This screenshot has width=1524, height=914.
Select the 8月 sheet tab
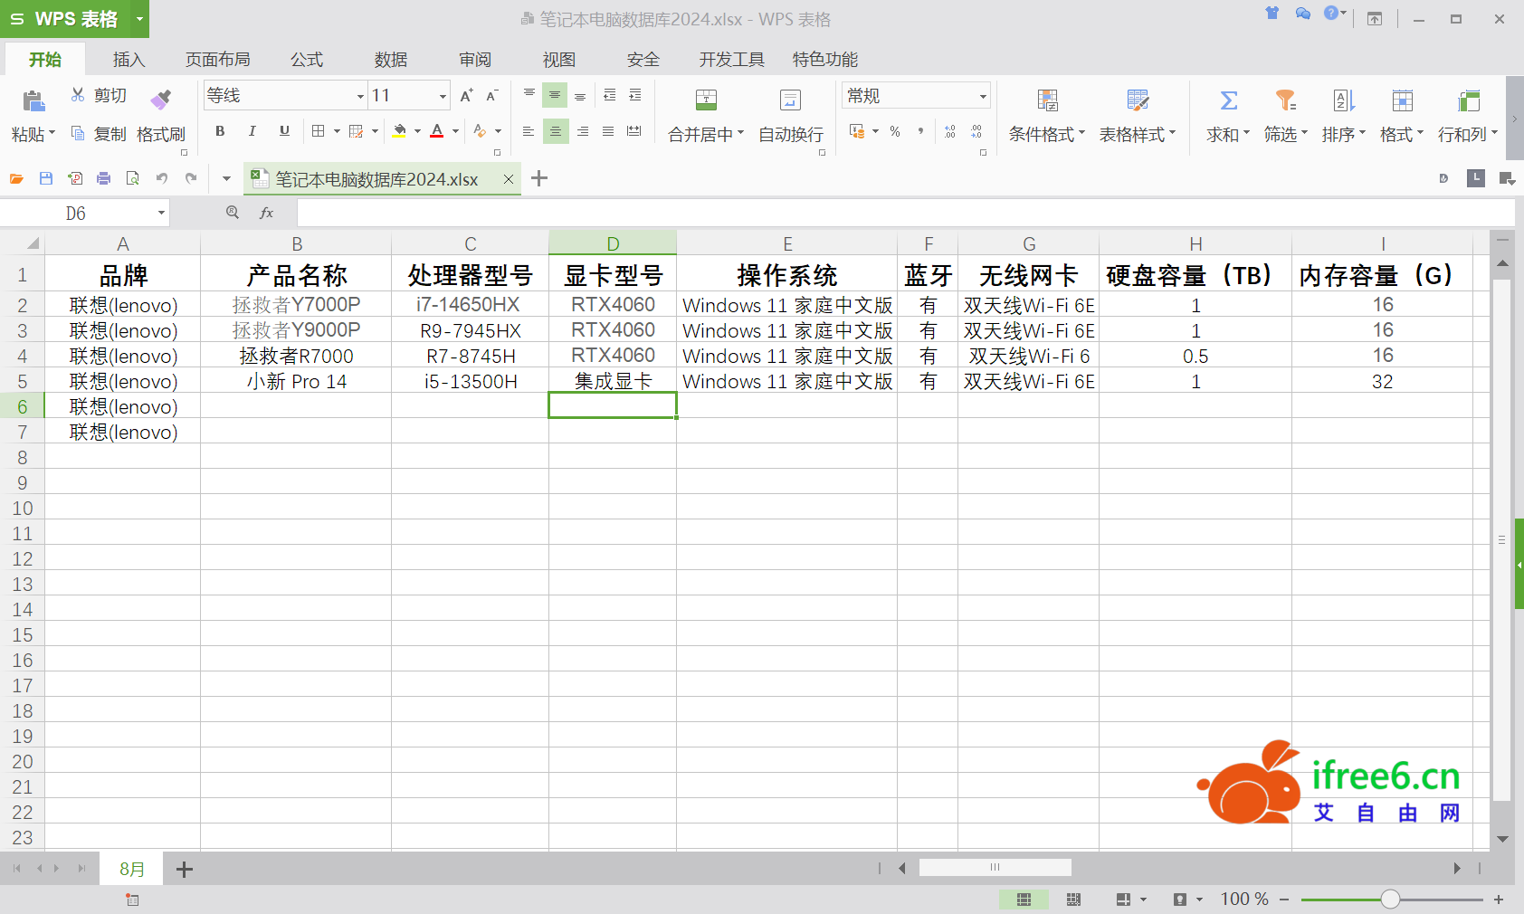(x=132, y=870)
